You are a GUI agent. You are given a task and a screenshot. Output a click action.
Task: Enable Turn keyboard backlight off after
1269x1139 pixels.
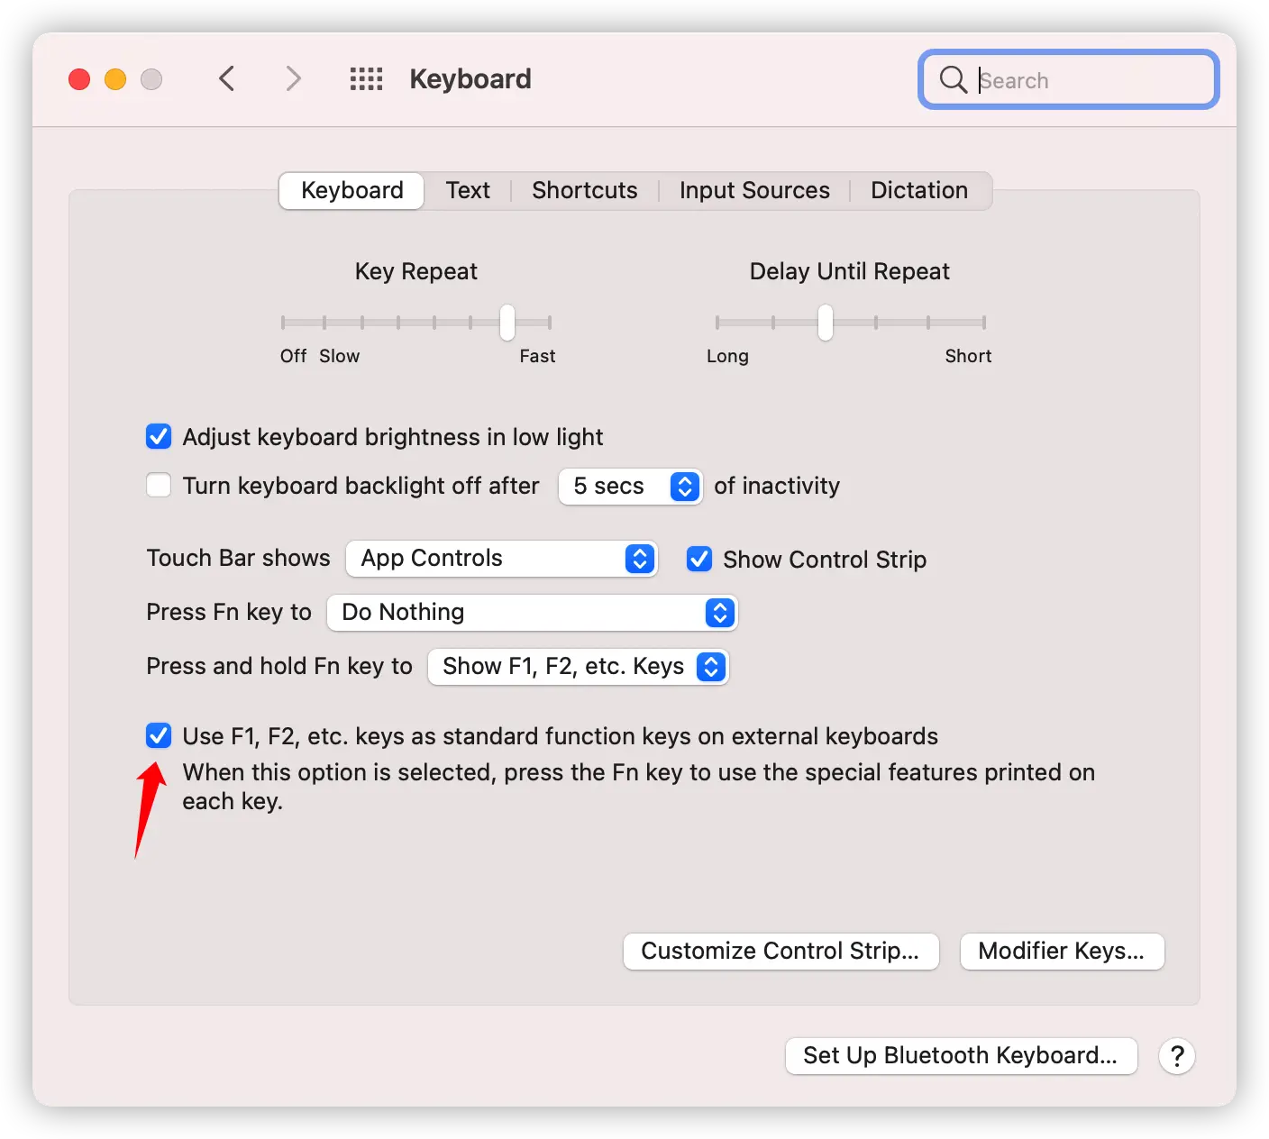tap(159, 486)
